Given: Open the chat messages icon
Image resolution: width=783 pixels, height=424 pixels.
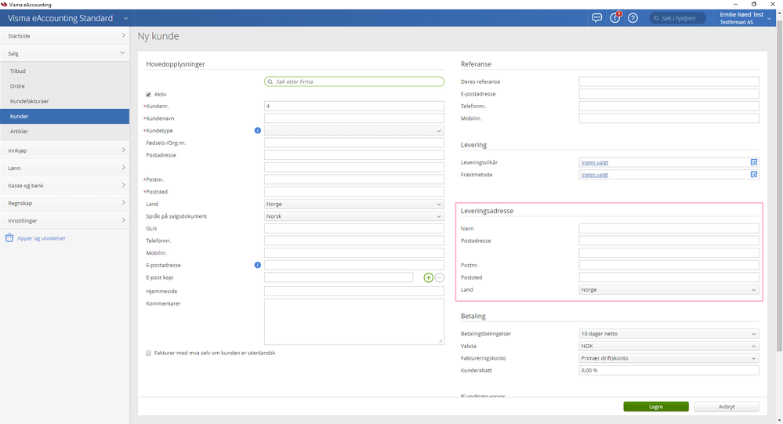Looking at the screenshot, I should coord(596,18).
